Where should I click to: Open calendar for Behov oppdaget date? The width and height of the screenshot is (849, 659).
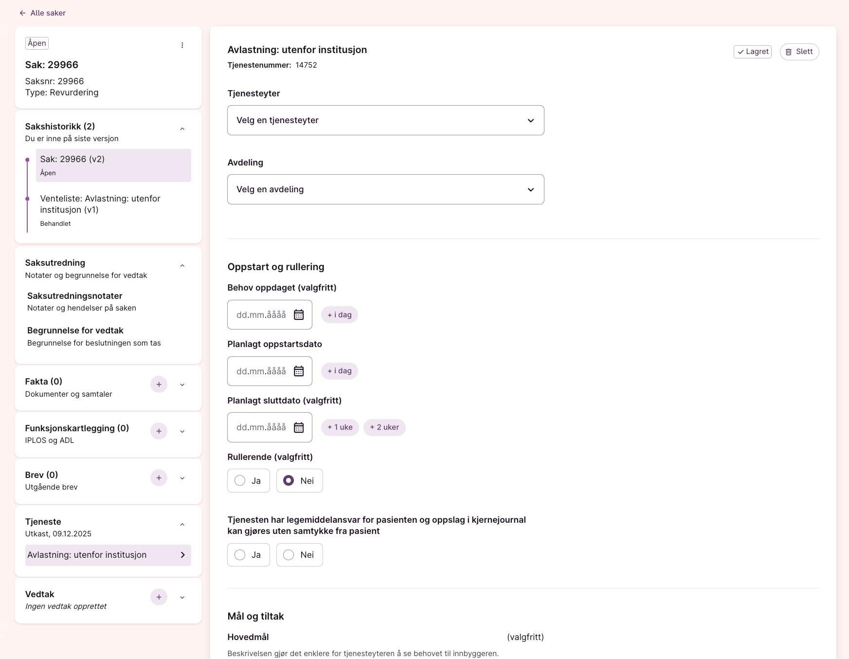click(299, 315)
